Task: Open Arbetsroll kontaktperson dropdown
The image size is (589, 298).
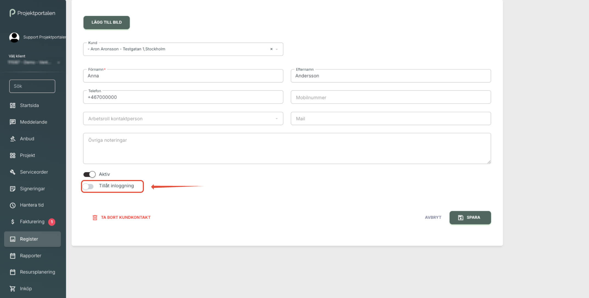Action: (183, 119)
